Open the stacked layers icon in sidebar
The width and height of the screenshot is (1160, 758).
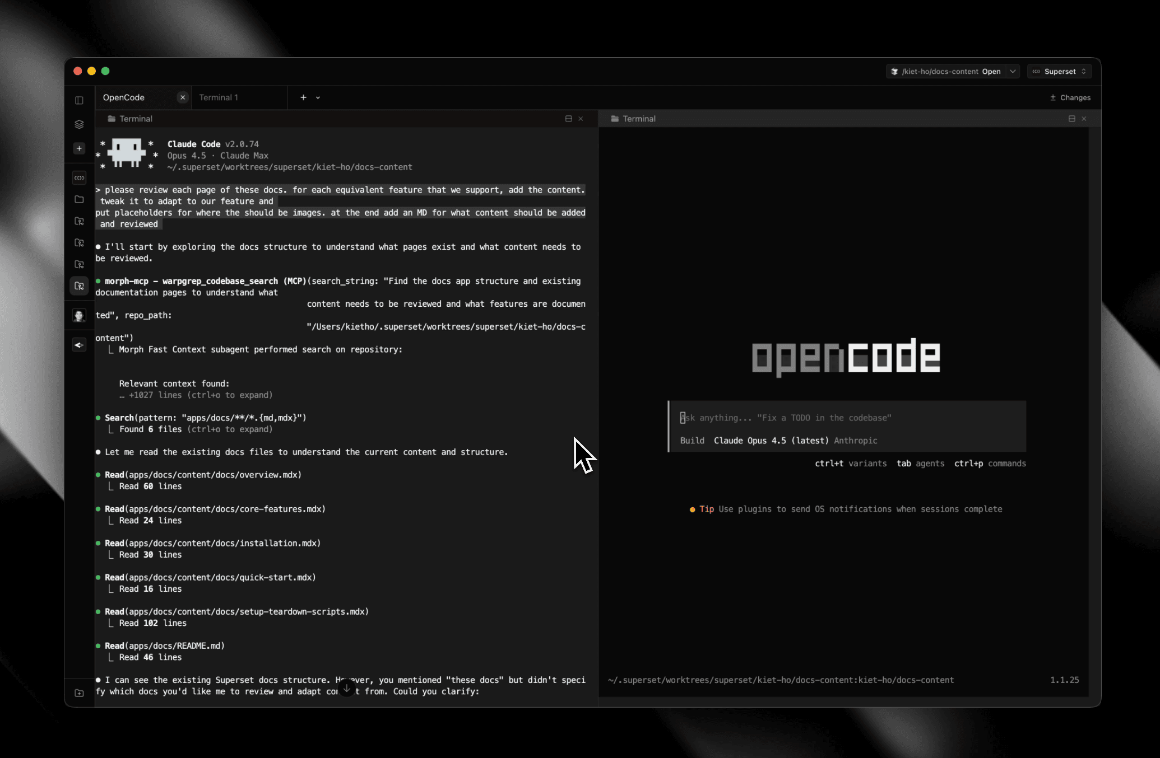pyautogui.click(x=79, y=124)
